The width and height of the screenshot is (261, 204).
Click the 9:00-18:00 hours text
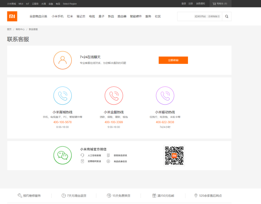click(x=114, y=127)
